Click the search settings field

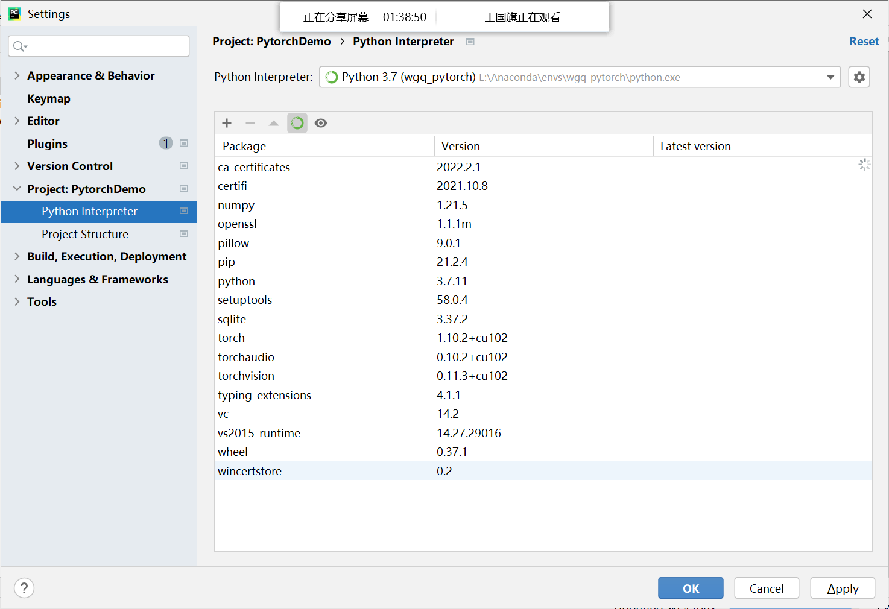coord(99,46)
